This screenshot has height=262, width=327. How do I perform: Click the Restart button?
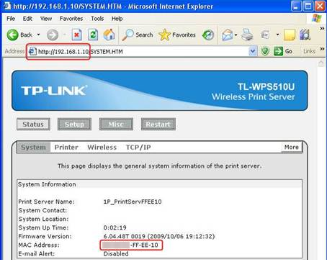[158, 125]
